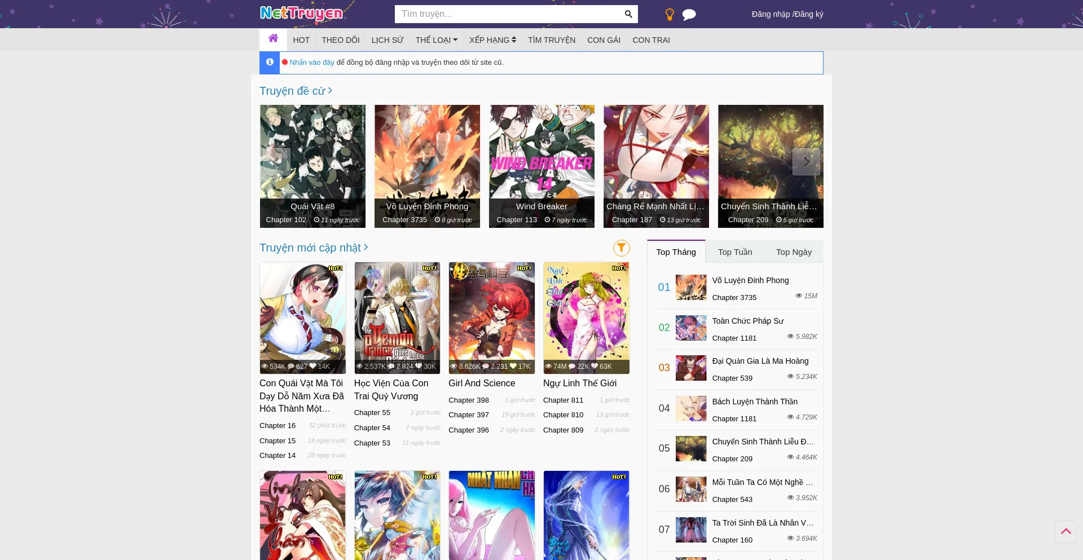The image size is (1083, 560).
Task: Open rank 07 Ta Trời Sinh Đã Là Nhân Vật
Action: click(x=763, y=523)
